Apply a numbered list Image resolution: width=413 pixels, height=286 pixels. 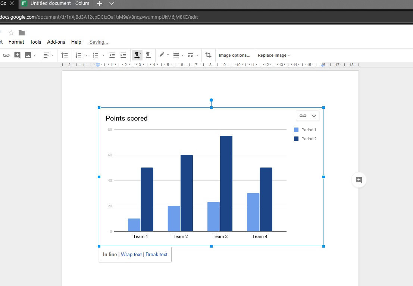click(x=78, y=55)
